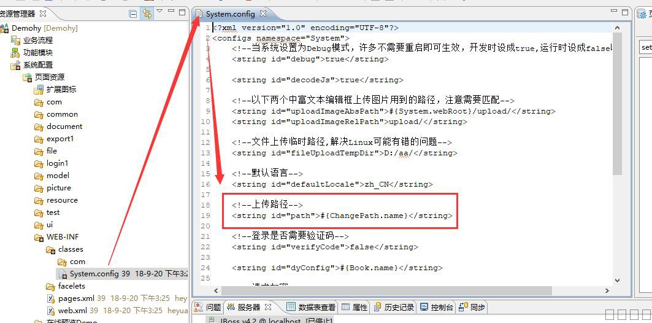Click the editor's horizontal scrollbar
This screenshot has height=323, width=652.
(x=380, y=290)
